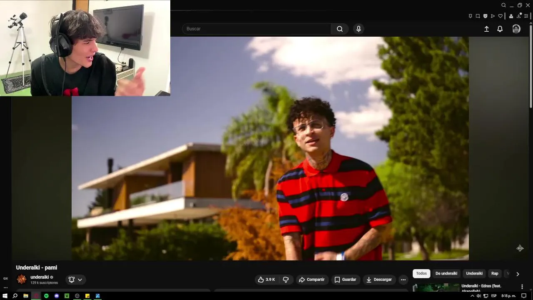Open the underaiki channel name link
Viewport: 533px width, 300px height.
[40, 277]
